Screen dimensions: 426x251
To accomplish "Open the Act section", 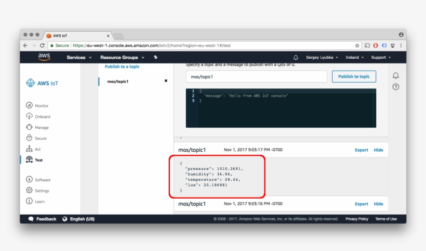I will [37, 149].
